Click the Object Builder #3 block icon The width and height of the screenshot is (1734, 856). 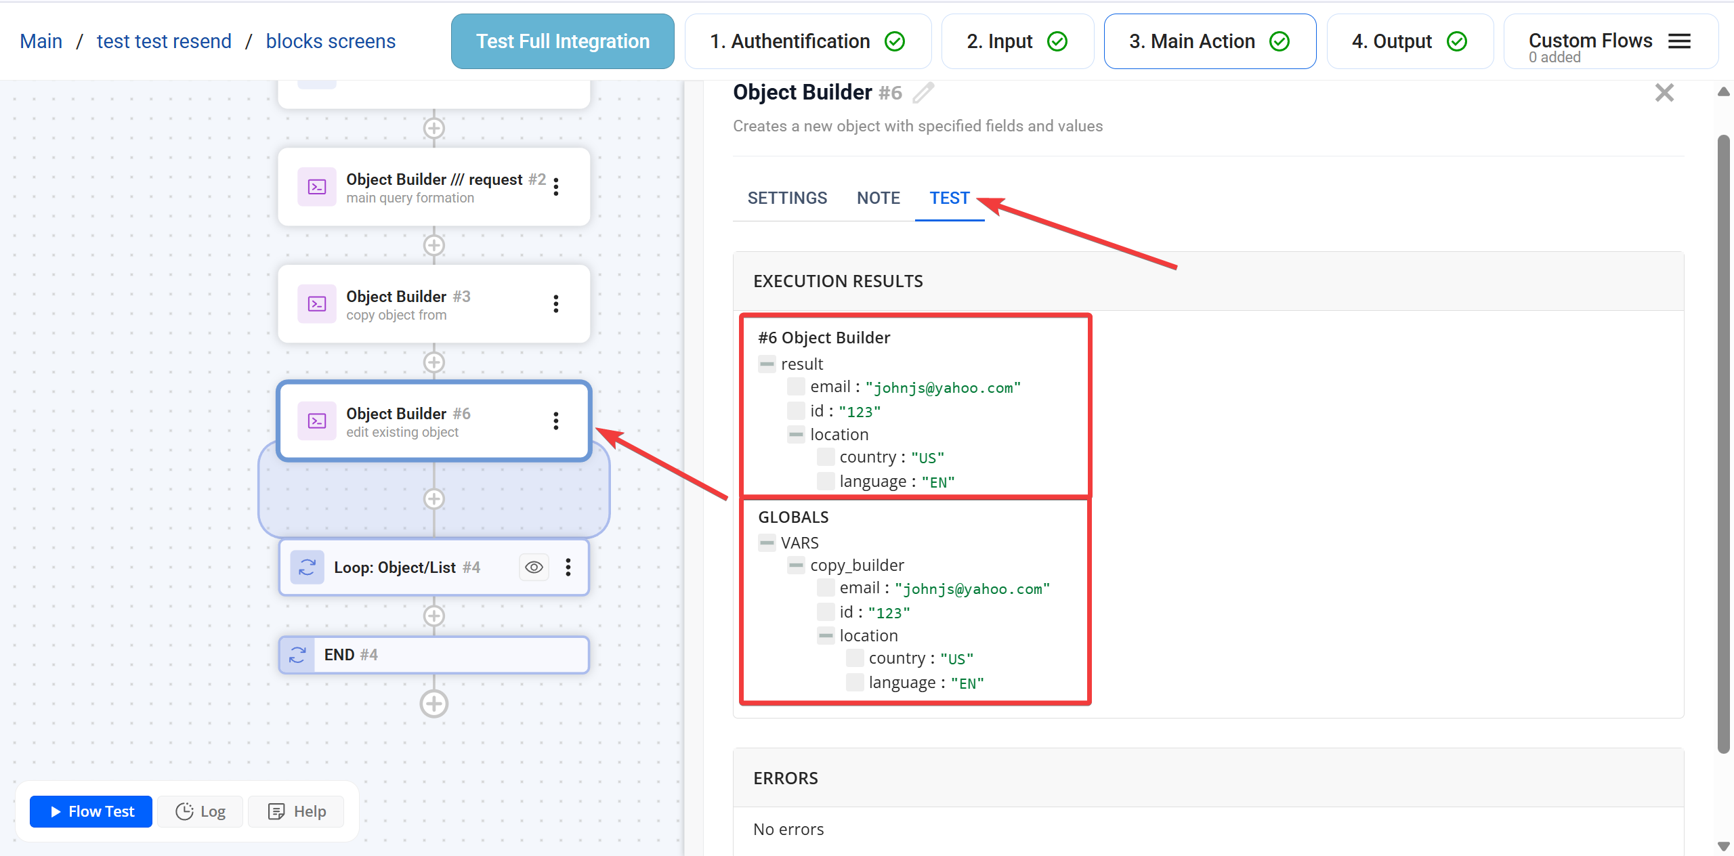317,304
